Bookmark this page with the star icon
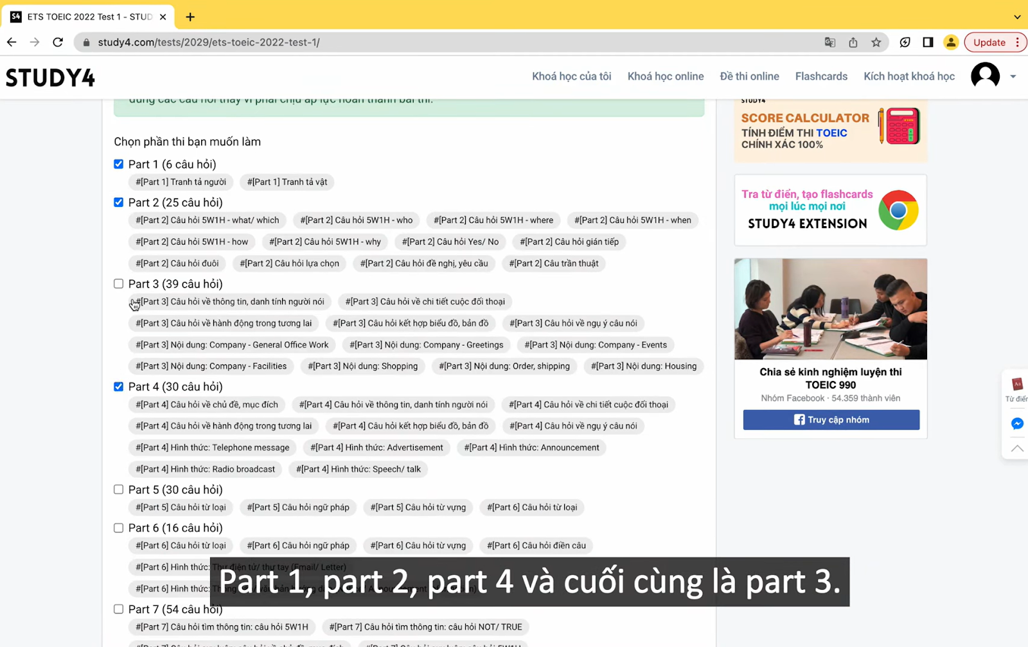1028x647 pixels. point(876,42)
